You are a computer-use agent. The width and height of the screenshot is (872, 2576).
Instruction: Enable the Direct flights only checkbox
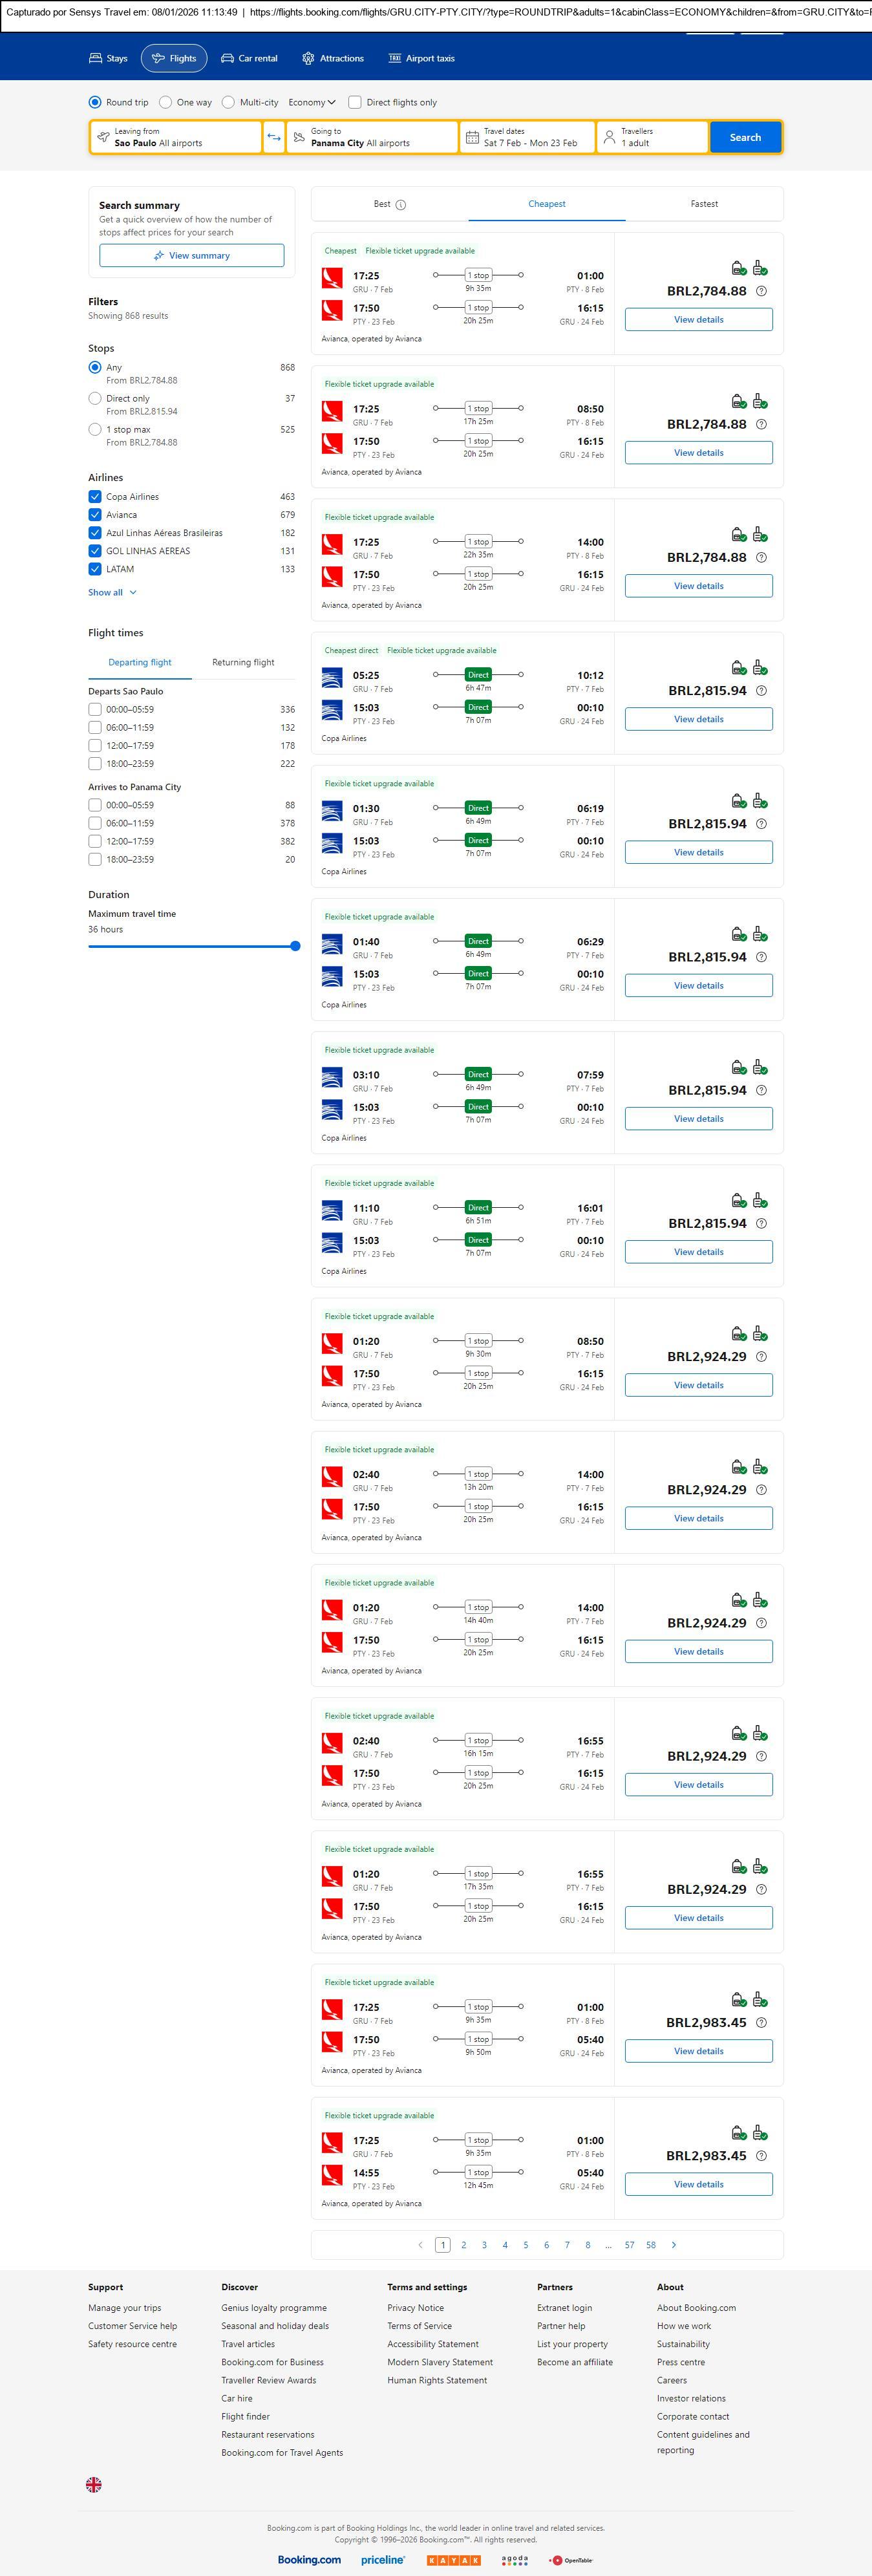coord(355,102)
